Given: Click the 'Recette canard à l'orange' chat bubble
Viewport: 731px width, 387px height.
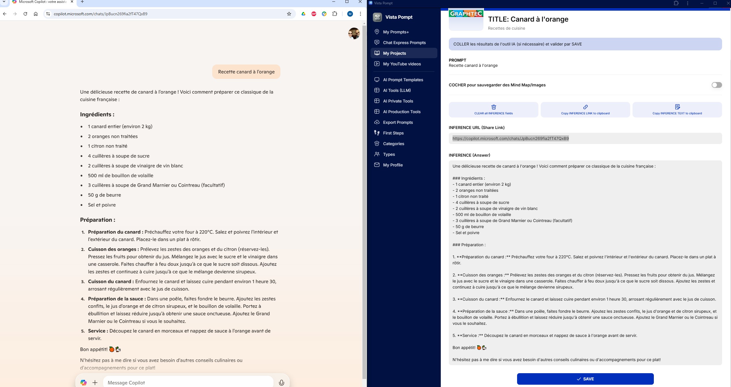Looking at the screenshot, I should point(246,72).
